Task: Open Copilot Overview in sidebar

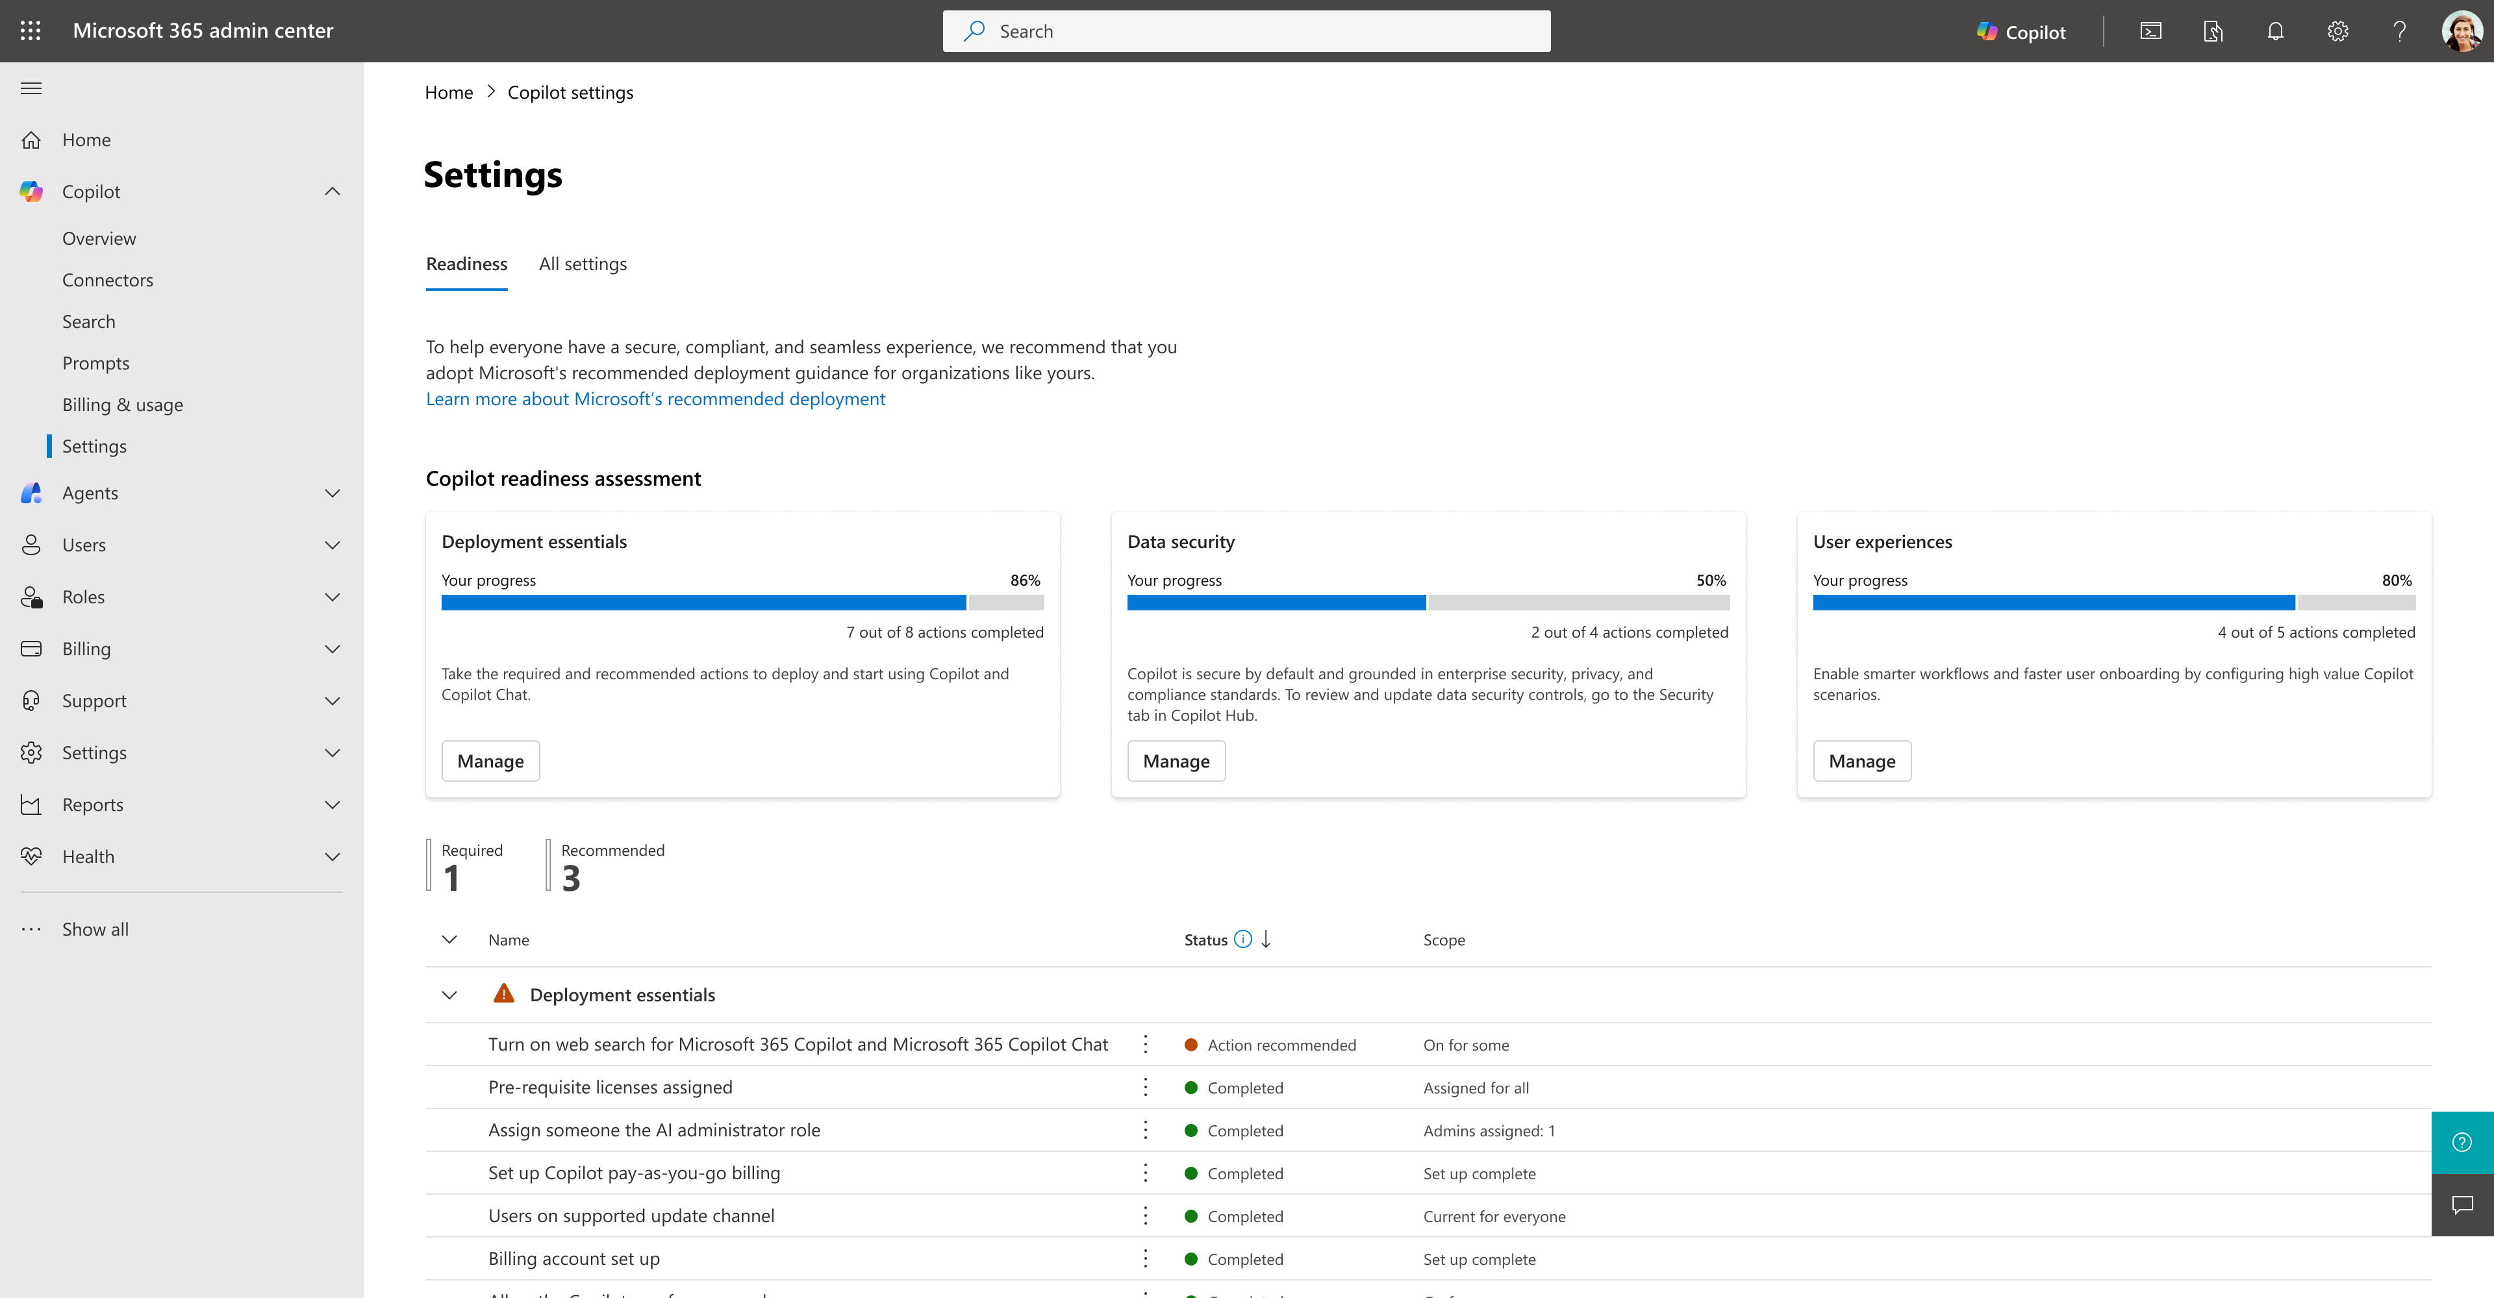Action: 99,238
